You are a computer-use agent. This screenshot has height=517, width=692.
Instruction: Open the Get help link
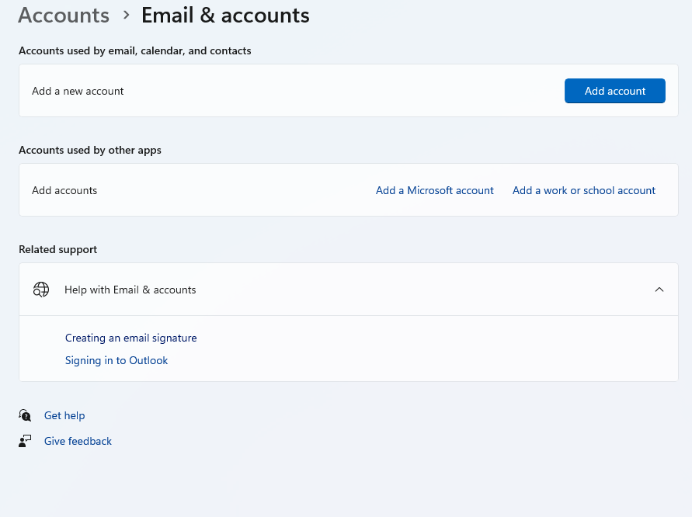click(64, 415)
